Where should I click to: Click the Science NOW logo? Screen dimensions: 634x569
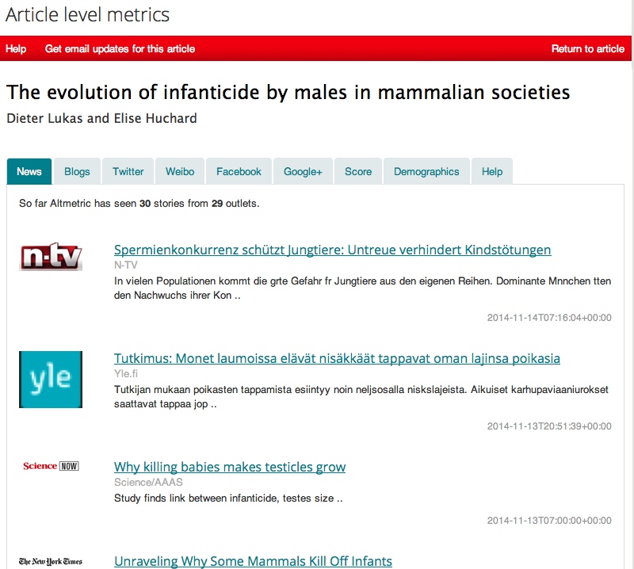(51, 466)
